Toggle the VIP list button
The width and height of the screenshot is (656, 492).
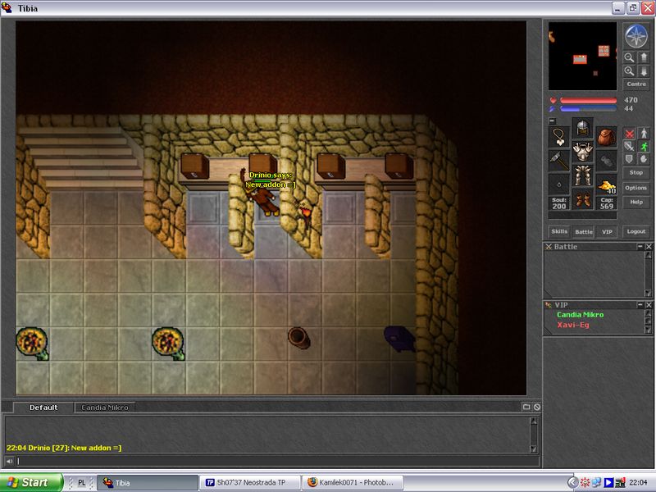point(607,231)
